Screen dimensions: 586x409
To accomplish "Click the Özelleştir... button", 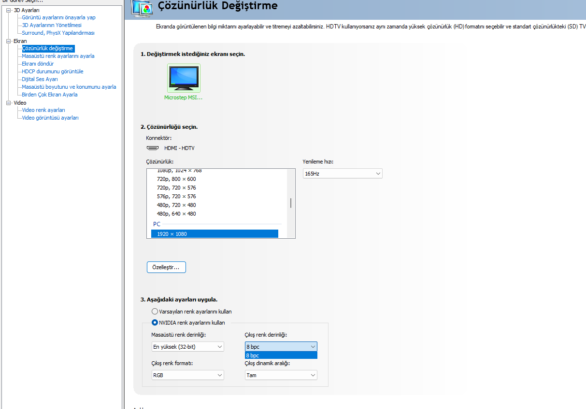I will (166, 267).
